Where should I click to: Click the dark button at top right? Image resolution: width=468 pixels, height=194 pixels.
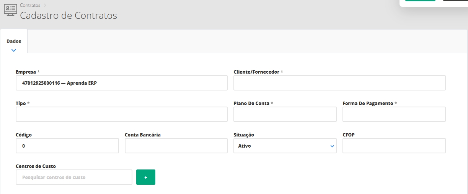point(455,1)
